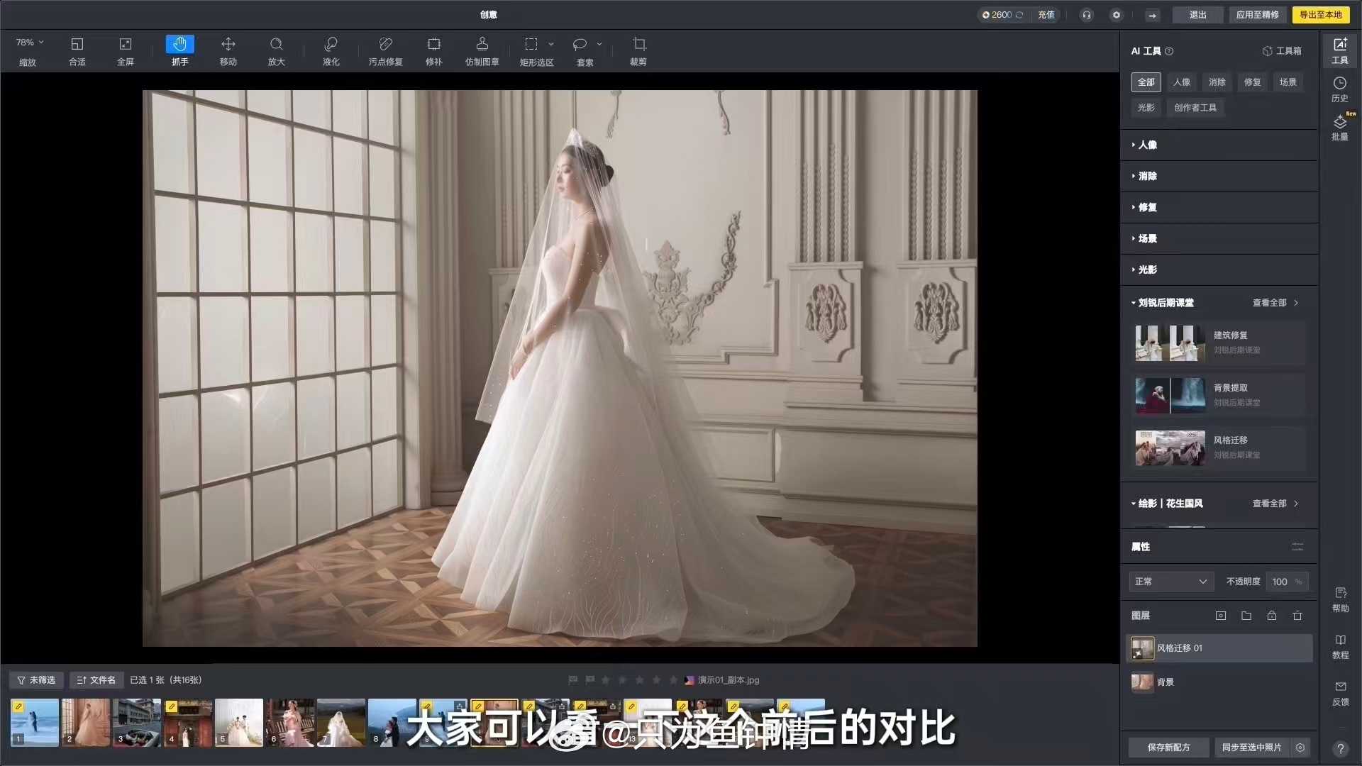Click the 导出至本地 export button
The height and width of the screenshot is (766, 1362).
pyautogui.click(x=1320, y=15)
